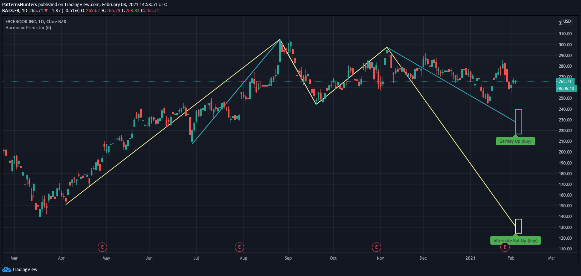Click the 230.00 price axis label
The height and width of the screenshot is (276, 581).
coord(565,120)
